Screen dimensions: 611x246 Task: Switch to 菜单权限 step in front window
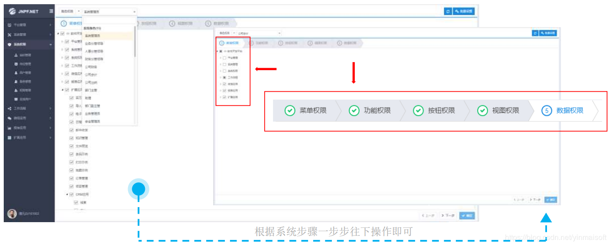coord(229,43)
